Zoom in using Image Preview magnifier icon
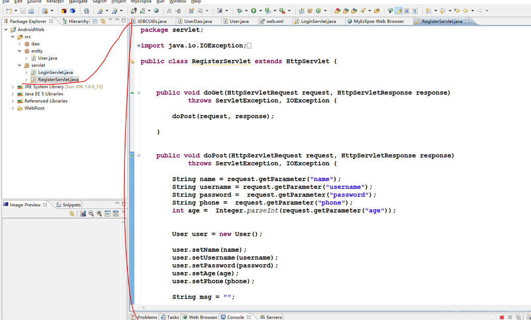Viewport: 531px width, 320px height. pyautogui.click(x=100, y=214)
